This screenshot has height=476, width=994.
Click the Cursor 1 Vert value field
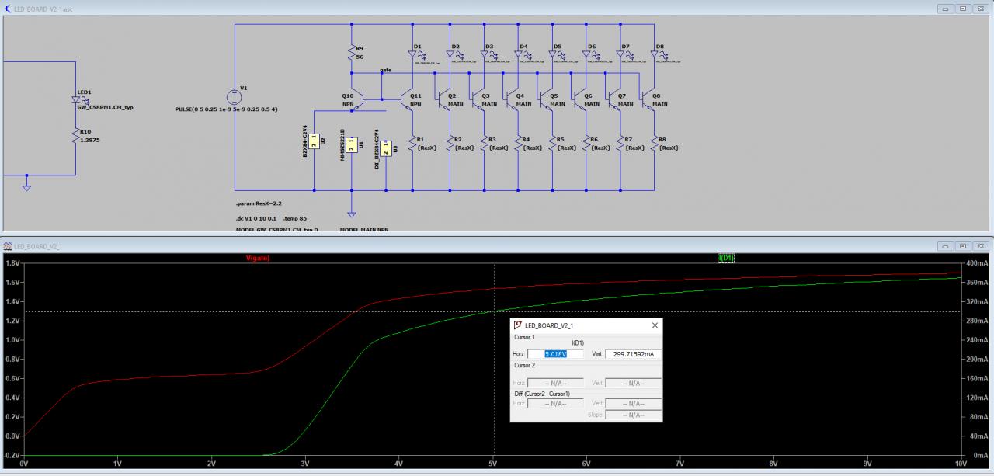coord(633,354)
